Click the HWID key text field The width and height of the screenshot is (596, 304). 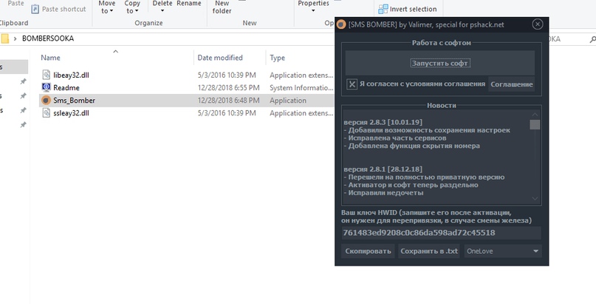[x=441, y=233]
